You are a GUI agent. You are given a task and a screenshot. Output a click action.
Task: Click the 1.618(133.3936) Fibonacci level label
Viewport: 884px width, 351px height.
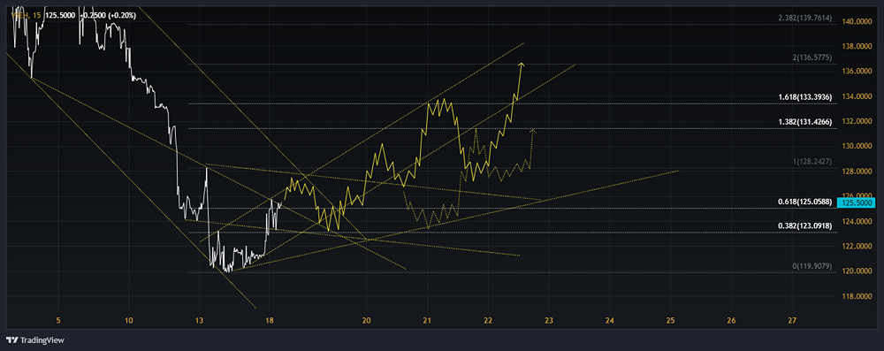pyautogui.click(x=804, y=97)
